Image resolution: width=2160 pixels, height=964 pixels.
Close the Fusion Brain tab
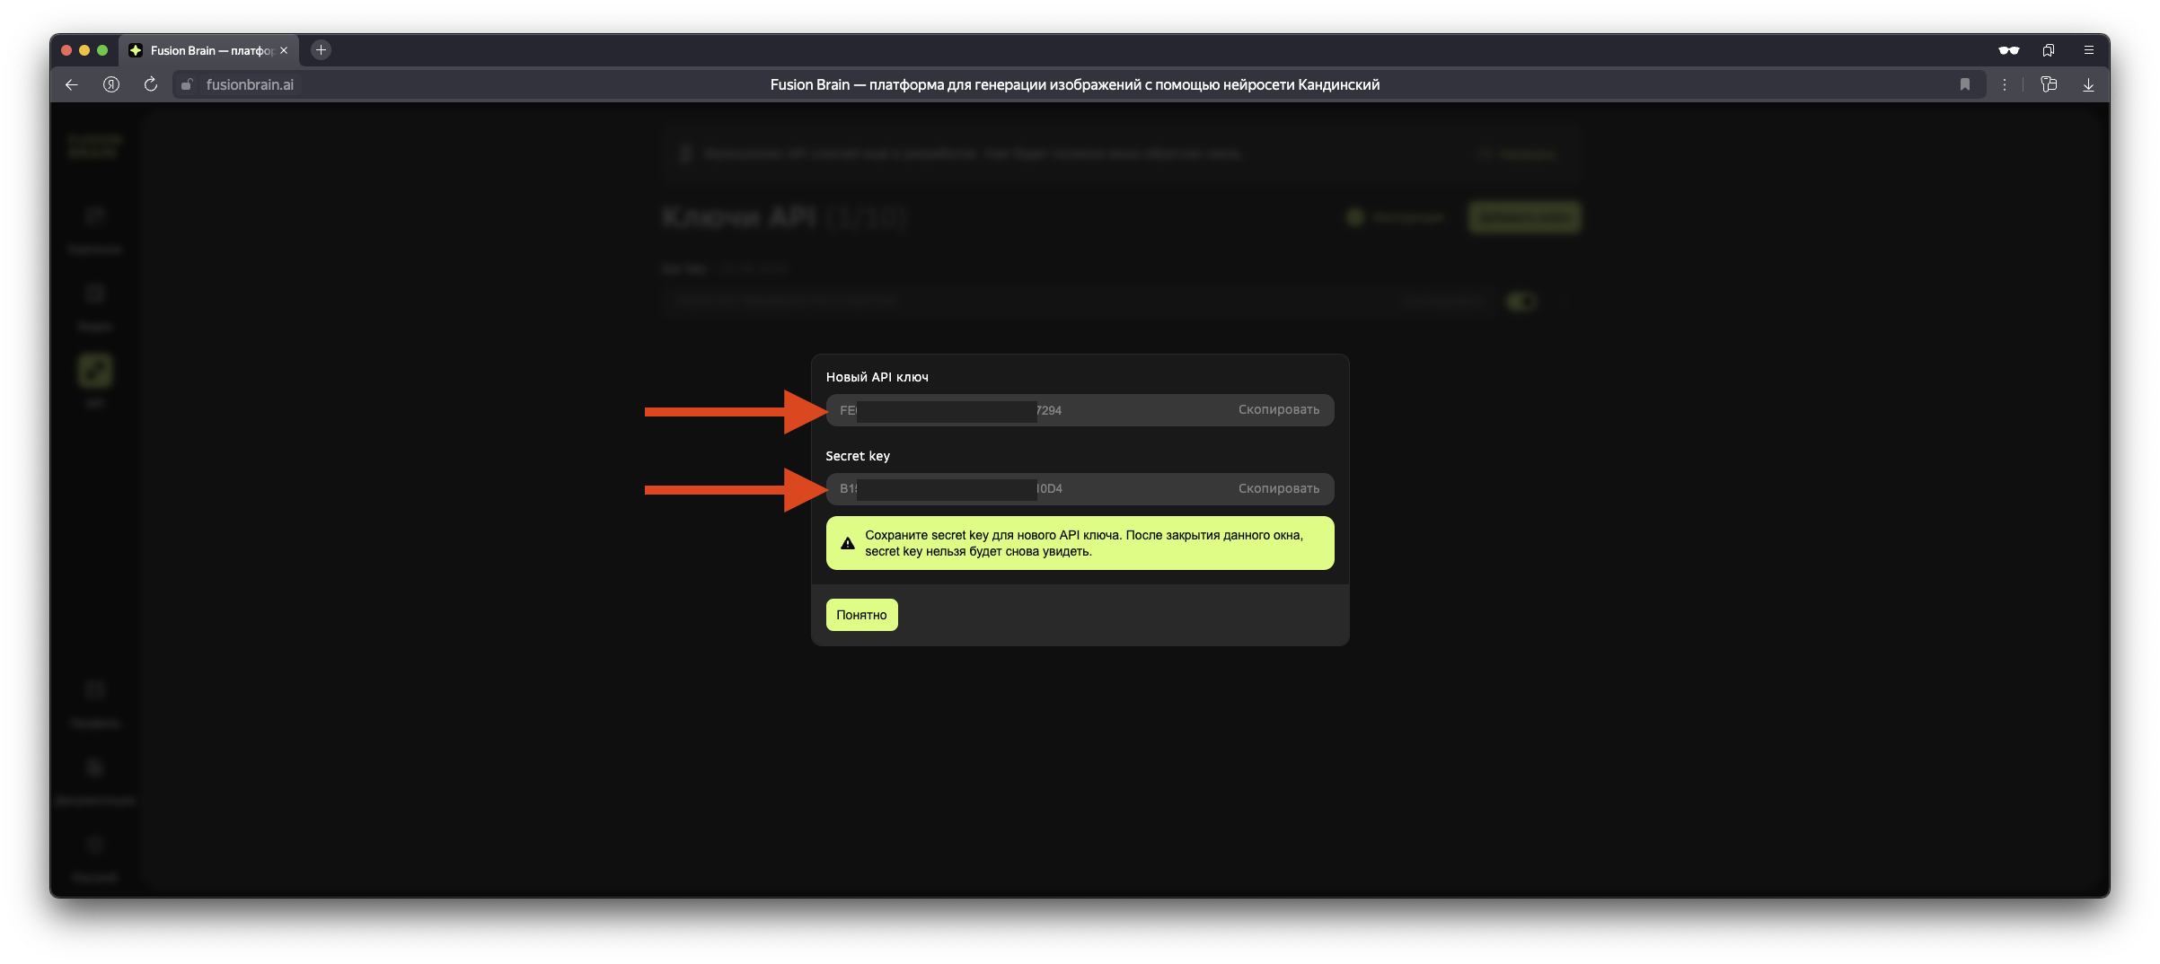pos(284,50)
